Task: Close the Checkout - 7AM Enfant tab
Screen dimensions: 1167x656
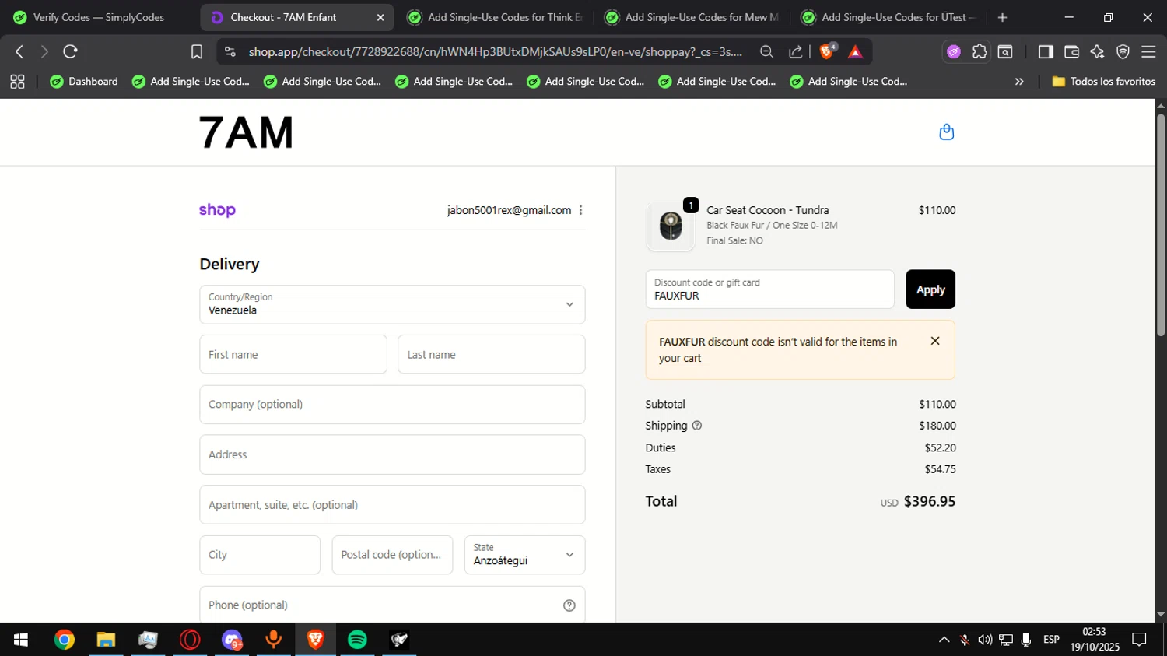Action: click(380, 17)
